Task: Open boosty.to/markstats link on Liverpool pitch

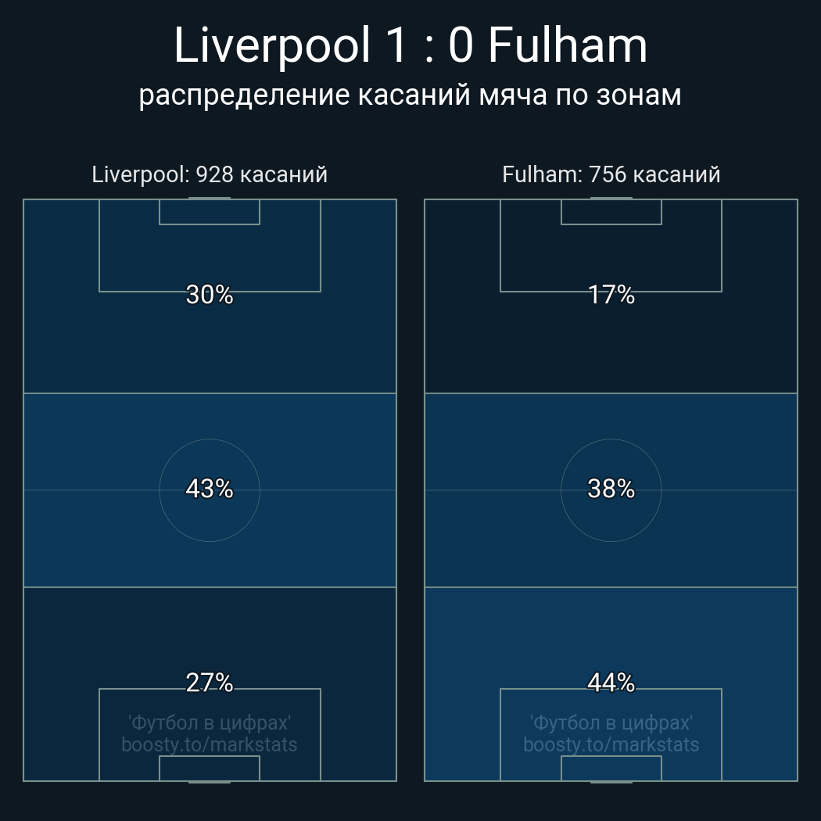Action: point(210,745)
